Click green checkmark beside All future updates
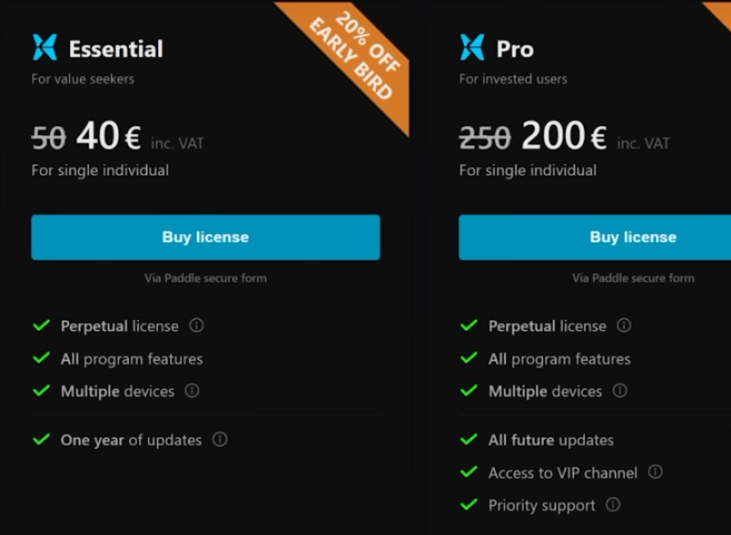 [x=469, y=440]
